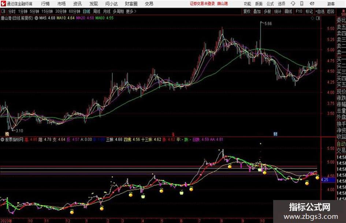Screen dimensions: 346x223
Task: Select the 多周期 multi-period tab
Action: tap(118, 11)
